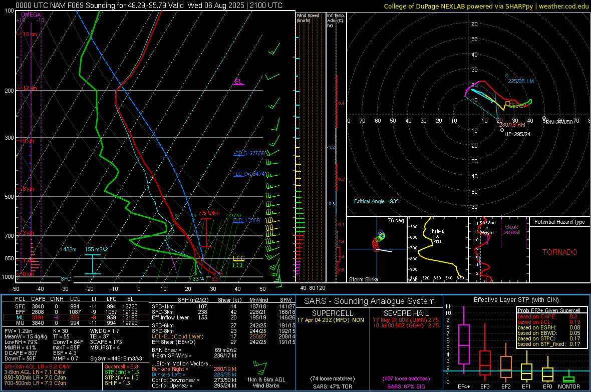
Task: Select the LCL level label
Action: 238,265
